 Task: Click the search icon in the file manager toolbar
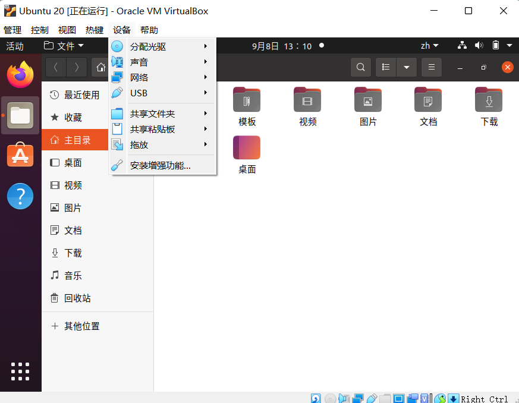click(360, 67)
